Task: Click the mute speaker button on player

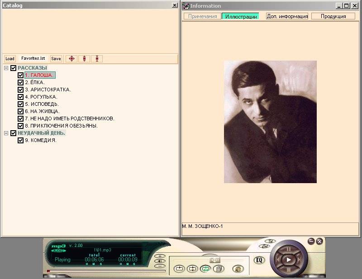Action: click(160, 261)
